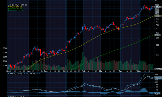Click the 456.58 moving average price tag
162x97 pixels.
(x=157, y=35)
